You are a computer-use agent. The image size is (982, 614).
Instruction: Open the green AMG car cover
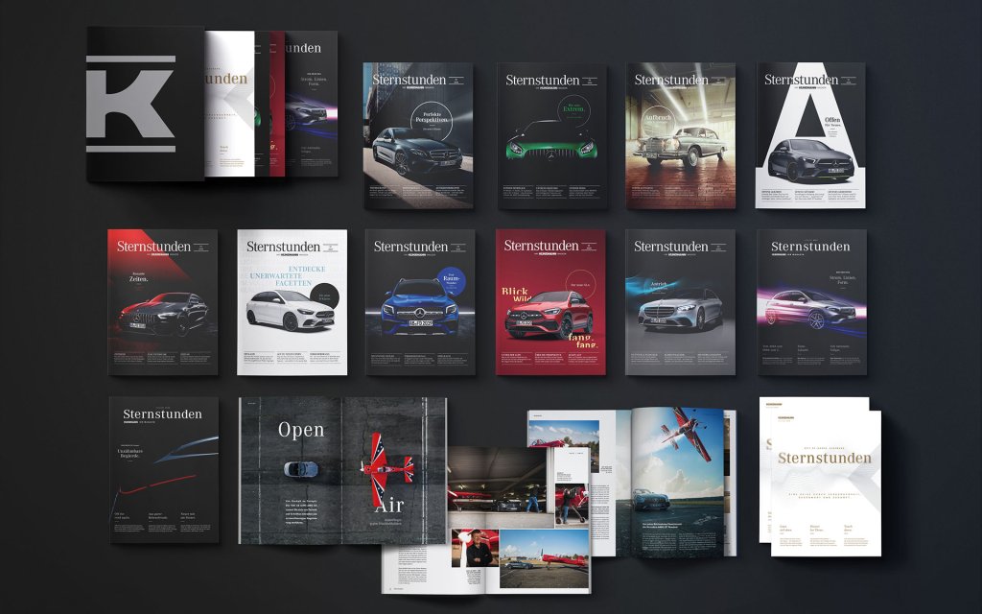(x=551, y=135)
